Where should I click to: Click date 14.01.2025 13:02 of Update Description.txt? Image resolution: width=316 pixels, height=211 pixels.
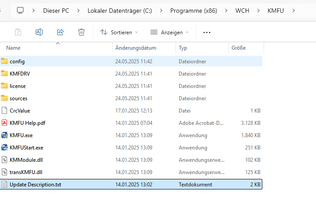click(134, 185)
